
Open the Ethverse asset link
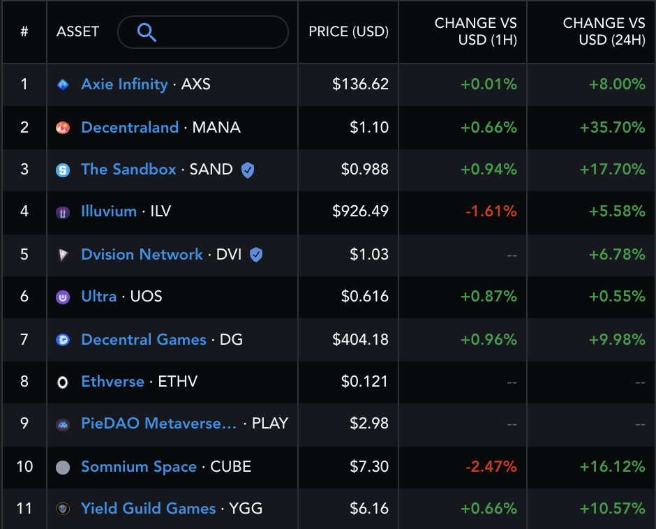point(112,381)
